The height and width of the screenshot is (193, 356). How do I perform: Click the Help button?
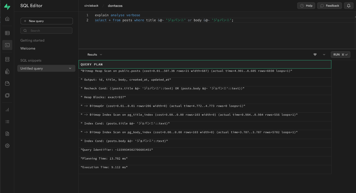point(306,6)
